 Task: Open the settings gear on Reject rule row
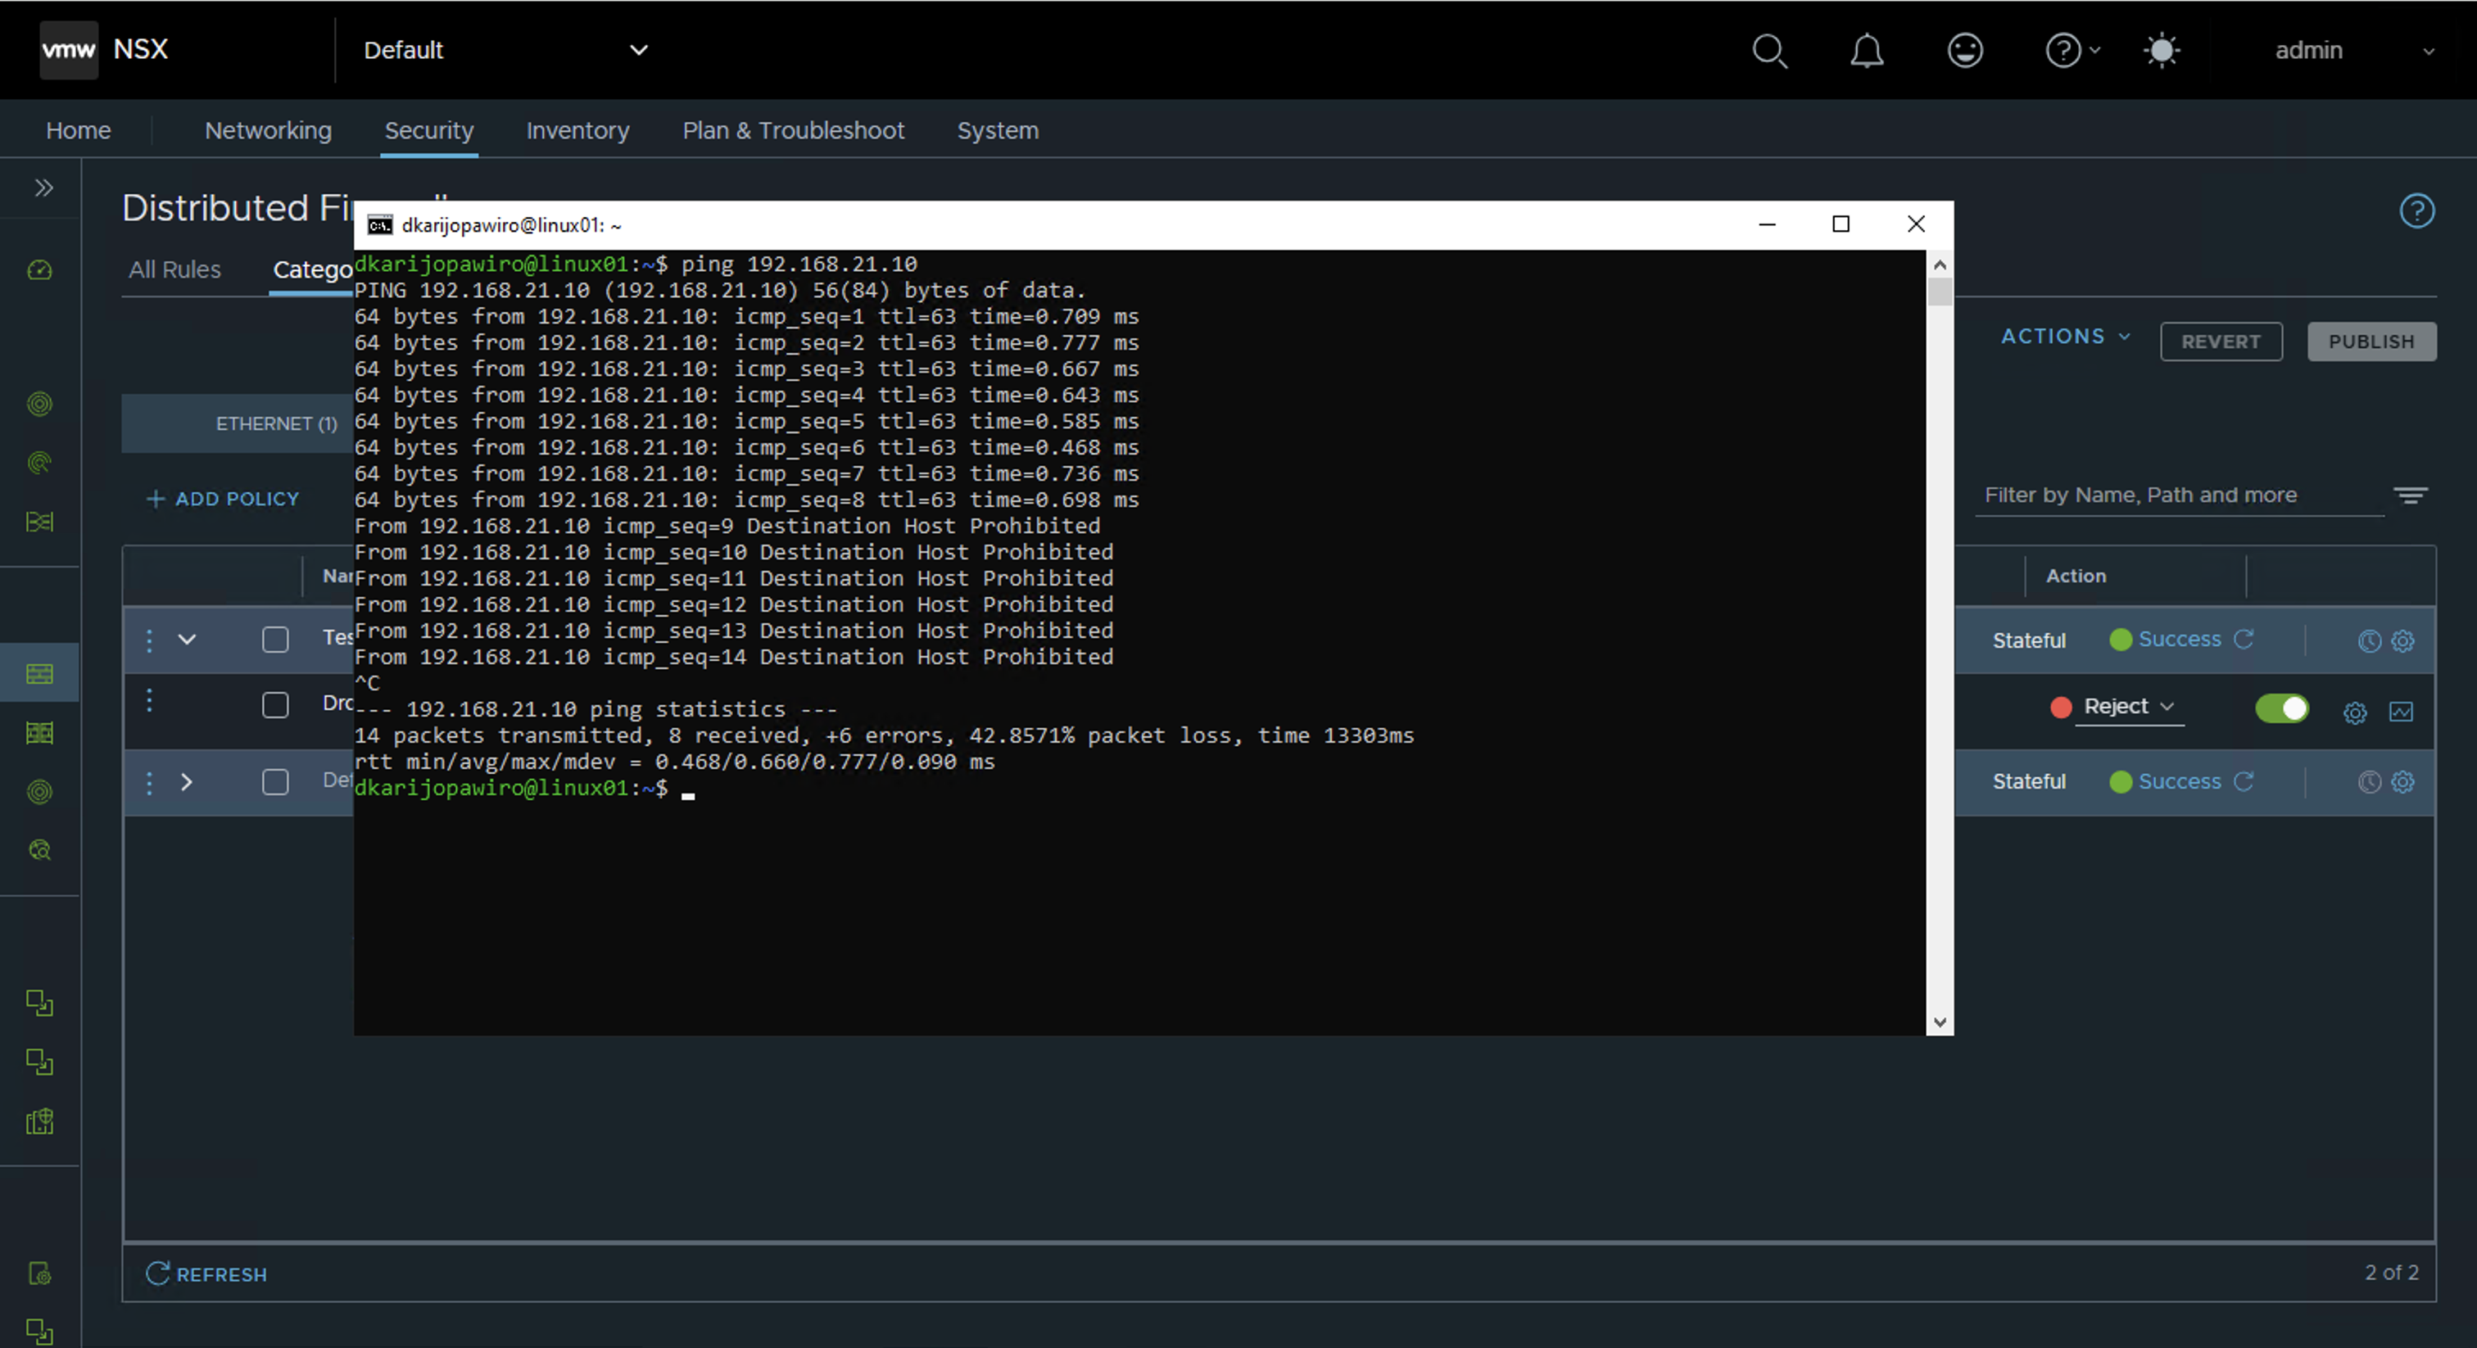pos(2354,712)
